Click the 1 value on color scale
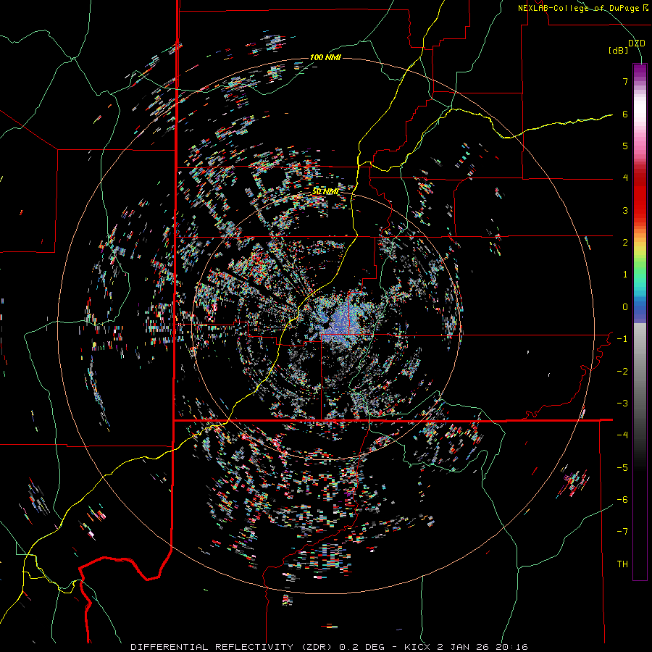Viewport: 652px width, 652px height. point(625,275)
